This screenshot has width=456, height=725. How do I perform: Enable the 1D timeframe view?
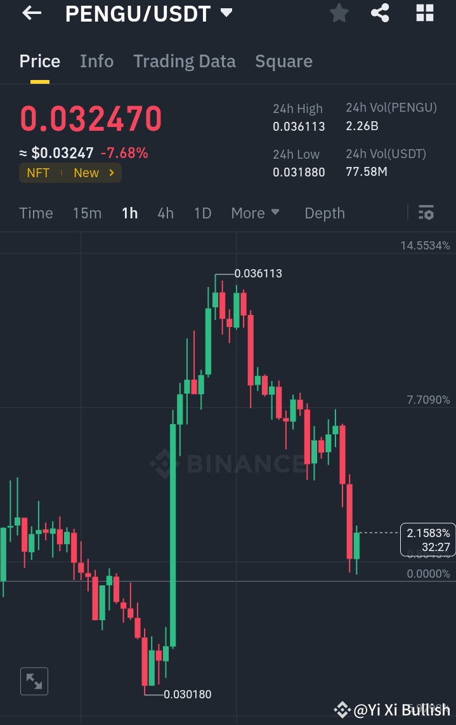point(202,213)
